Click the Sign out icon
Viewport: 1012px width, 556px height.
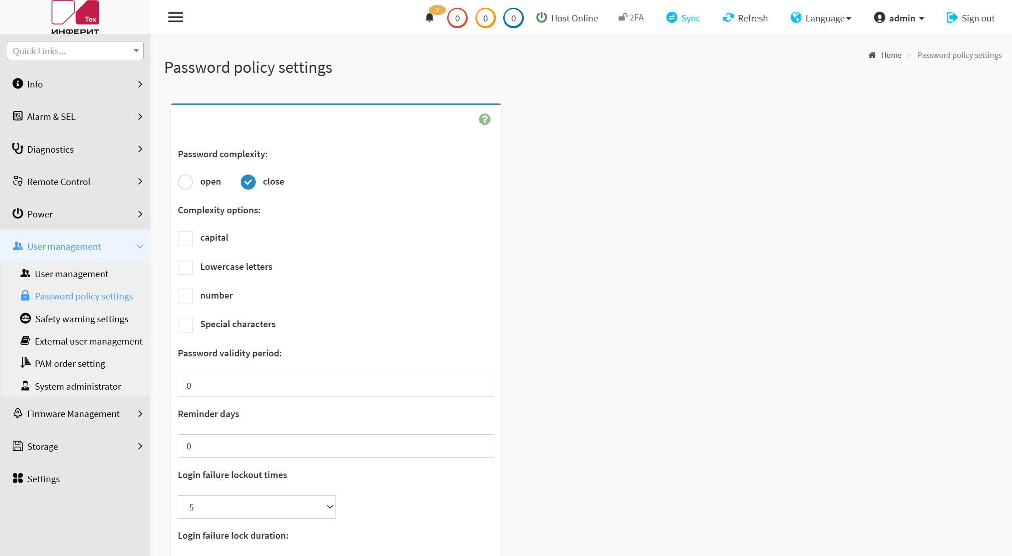click(x=952, y=18)
